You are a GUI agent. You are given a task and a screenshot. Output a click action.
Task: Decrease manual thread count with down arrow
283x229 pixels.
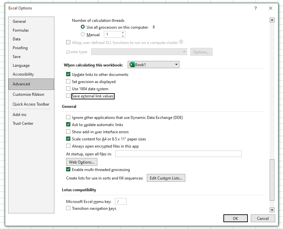123,36
